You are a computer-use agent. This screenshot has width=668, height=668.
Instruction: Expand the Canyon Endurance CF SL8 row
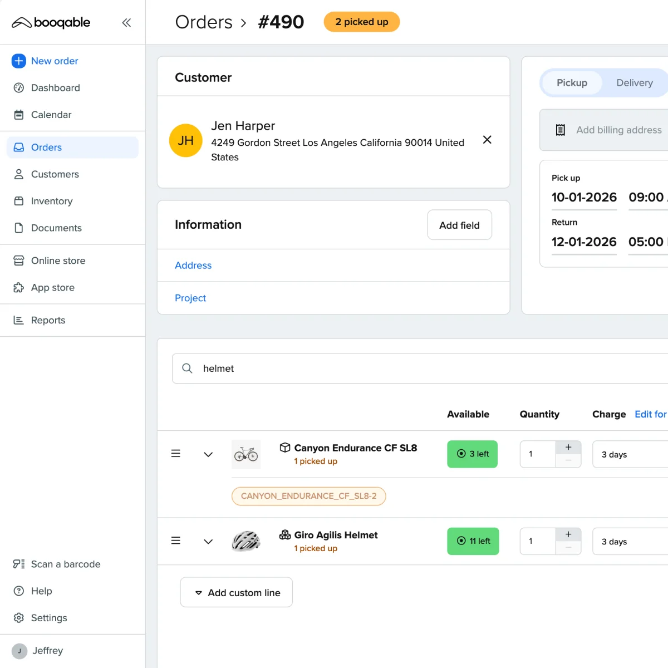pyautogui.click(x=208, y=454)
